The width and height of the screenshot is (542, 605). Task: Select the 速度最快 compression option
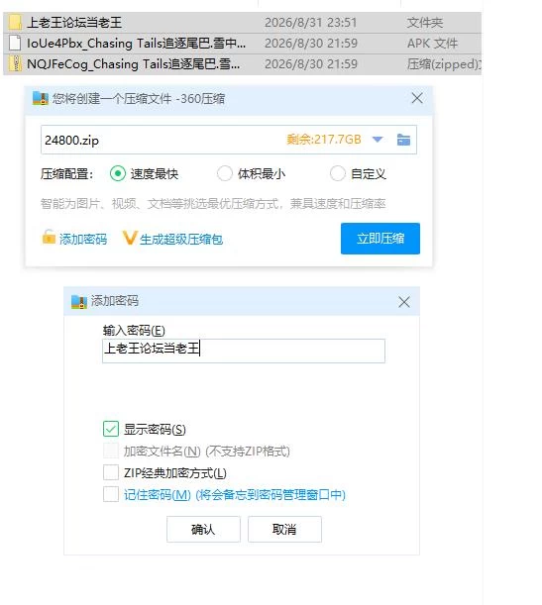tap(118, 173)
